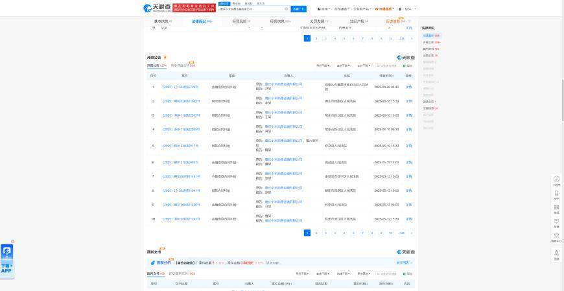This screenshot has width=564, height=291.
Task: Select the 查老板 search mode tab
Action: 237,3
